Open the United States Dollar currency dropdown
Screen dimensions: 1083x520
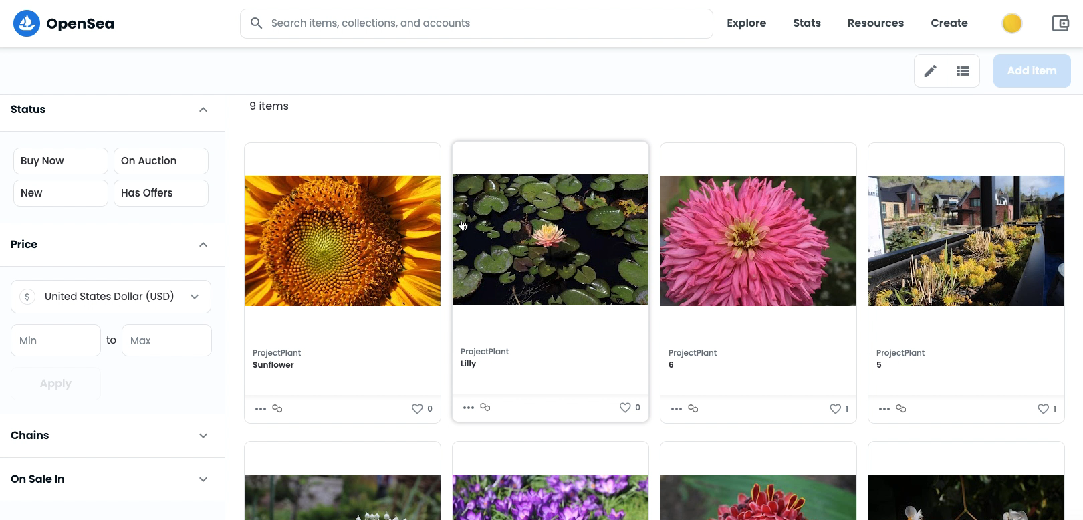pos(111,297)
